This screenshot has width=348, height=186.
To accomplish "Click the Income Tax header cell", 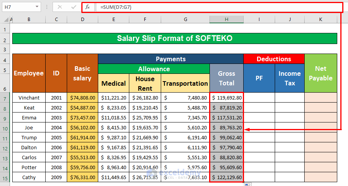I will pos(289,78).
